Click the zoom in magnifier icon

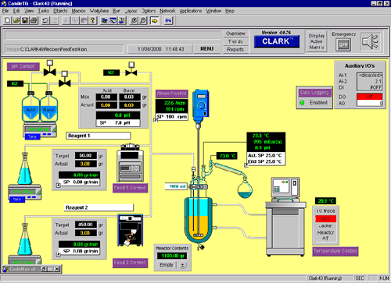pos(134,20)
